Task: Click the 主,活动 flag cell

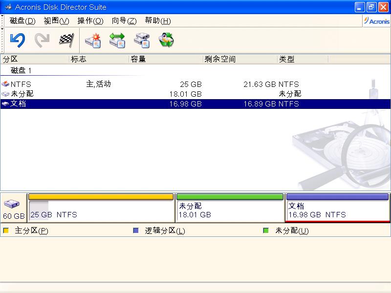Action: (x=99, y=84)
